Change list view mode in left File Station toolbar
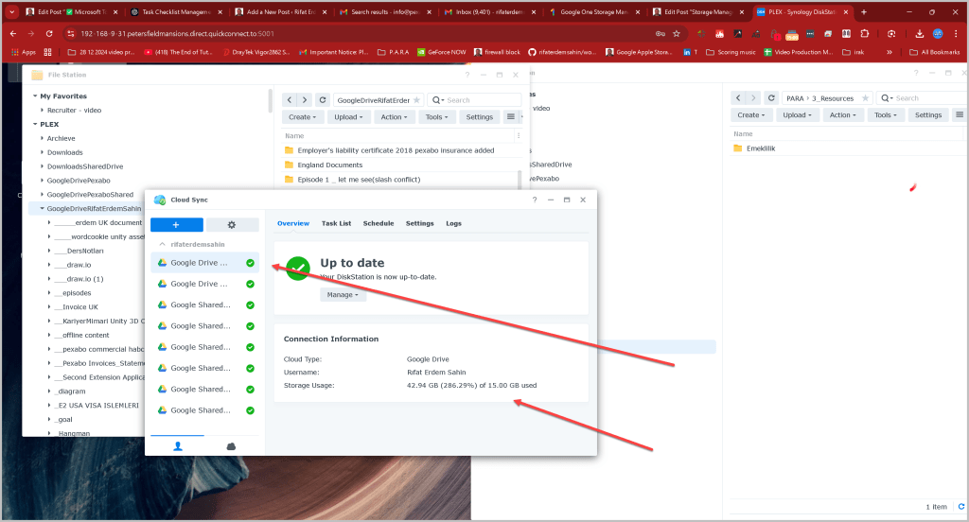Image resolution: width=969 pixels, height=522 pixels. click(x=510, y=116)
